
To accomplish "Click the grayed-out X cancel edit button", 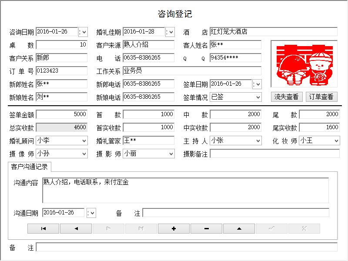I will pyautogui.click(x=304, y=228).
